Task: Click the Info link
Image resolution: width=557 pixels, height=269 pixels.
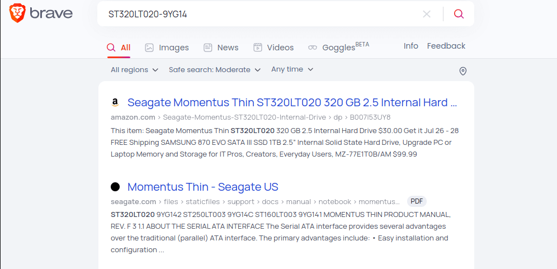Action: tap(410, 46)
